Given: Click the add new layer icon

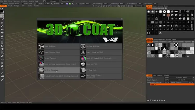Looking at the screenshot, I should [x=148, y=100].
